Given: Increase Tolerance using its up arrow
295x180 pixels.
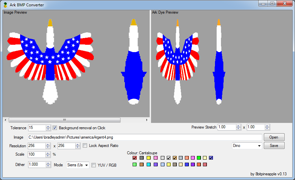Looking at the screenshot, I should tap(48, 127).
